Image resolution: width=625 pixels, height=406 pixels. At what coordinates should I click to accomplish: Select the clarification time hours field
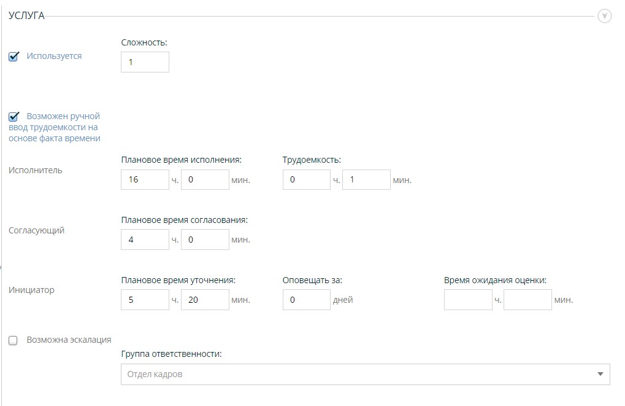click(x=145, y=300)
